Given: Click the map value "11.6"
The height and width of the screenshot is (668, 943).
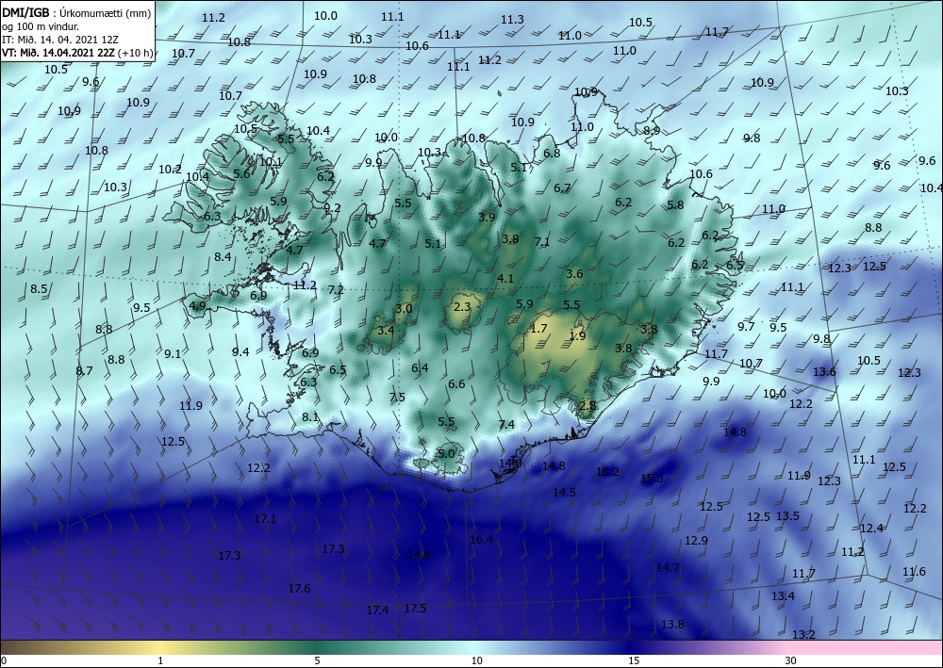Looking at the screenshot, I should (914, 572).
